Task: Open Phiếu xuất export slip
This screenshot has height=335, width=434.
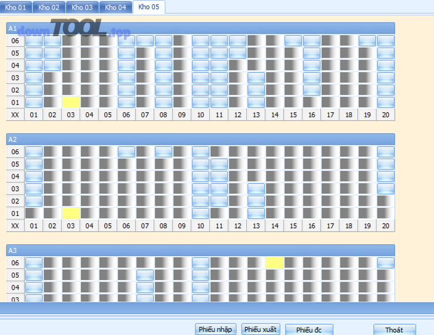Action: (260, 330)
